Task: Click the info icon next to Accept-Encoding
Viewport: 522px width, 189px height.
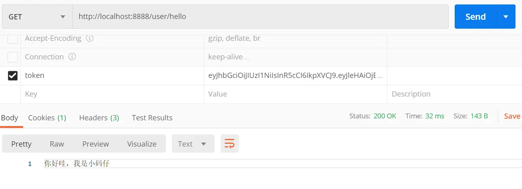Action: [x=90, y=38]
